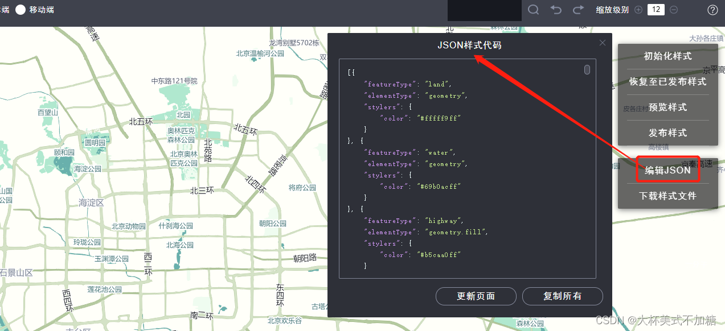This screenshot has width=725, height=331.
Task: Click 海淀区 label on map
Action: click(91, 203)
